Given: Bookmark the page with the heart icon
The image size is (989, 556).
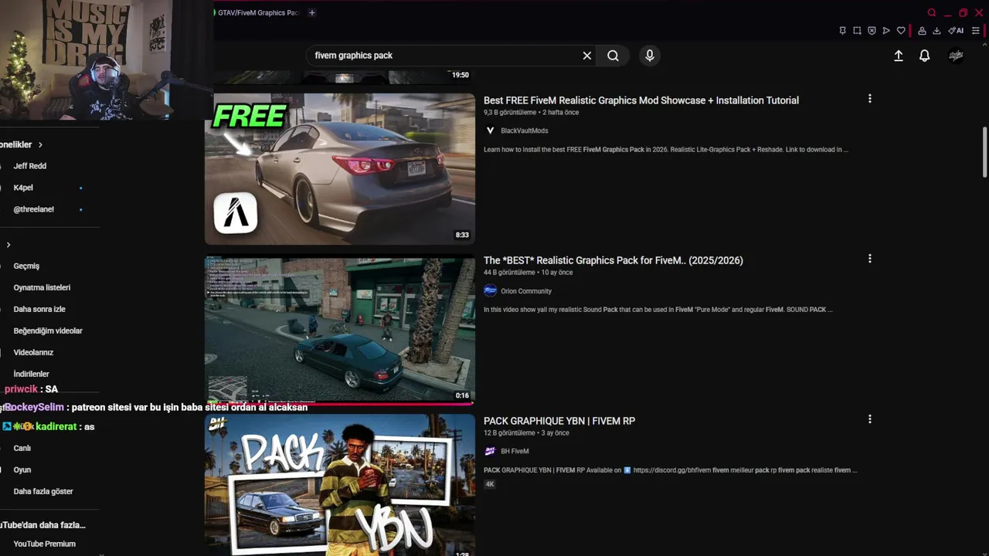Looking at the screenshot, I should (x=901, y=31).
